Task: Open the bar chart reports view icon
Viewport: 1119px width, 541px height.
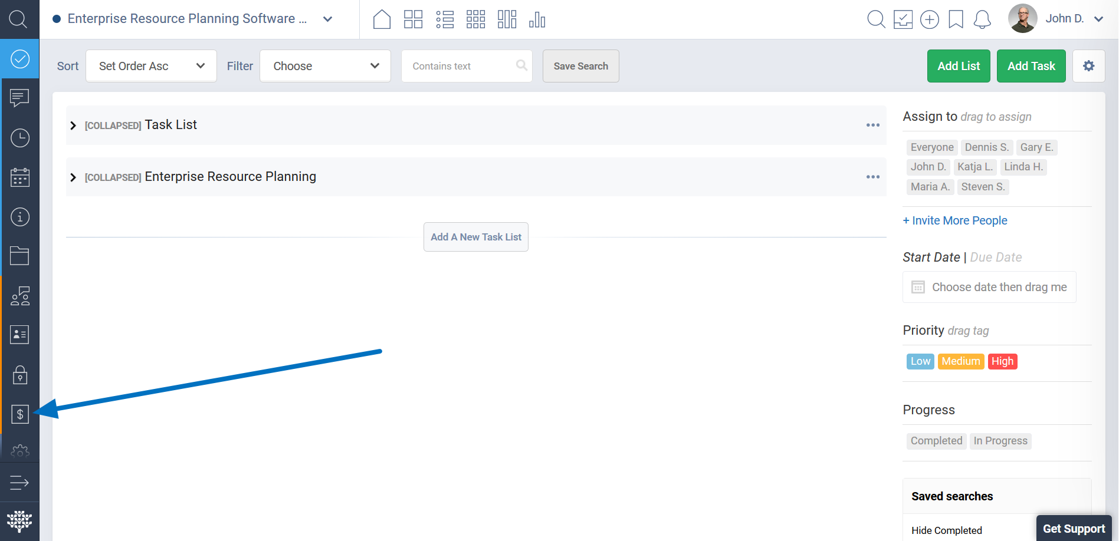Action: [537, 19]
